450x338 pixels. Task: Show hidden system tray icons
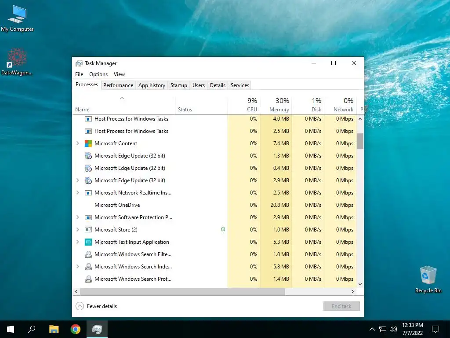click(x=372, y=329)
